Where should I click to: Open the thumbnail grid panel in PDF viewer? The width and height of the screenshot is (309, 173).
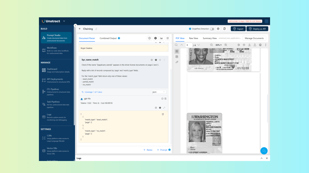coord(177,51)
